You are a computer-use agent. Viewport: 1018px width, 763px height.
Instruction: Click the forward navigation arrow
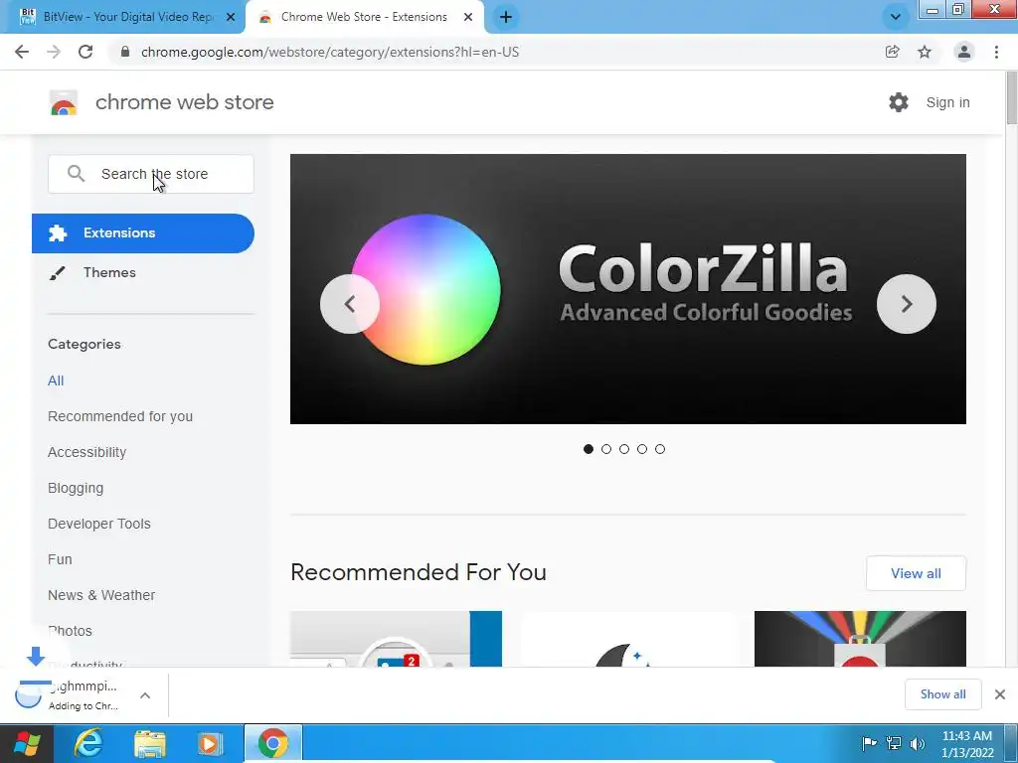coord(54,52)
